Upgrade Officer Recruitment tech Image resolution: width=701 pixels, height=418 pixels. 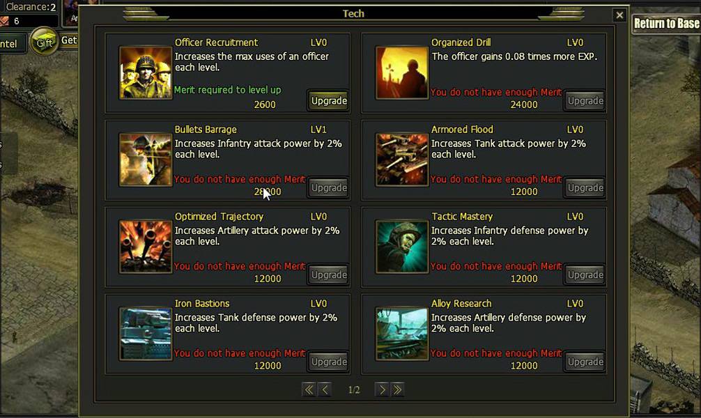(x=329, y=101)
